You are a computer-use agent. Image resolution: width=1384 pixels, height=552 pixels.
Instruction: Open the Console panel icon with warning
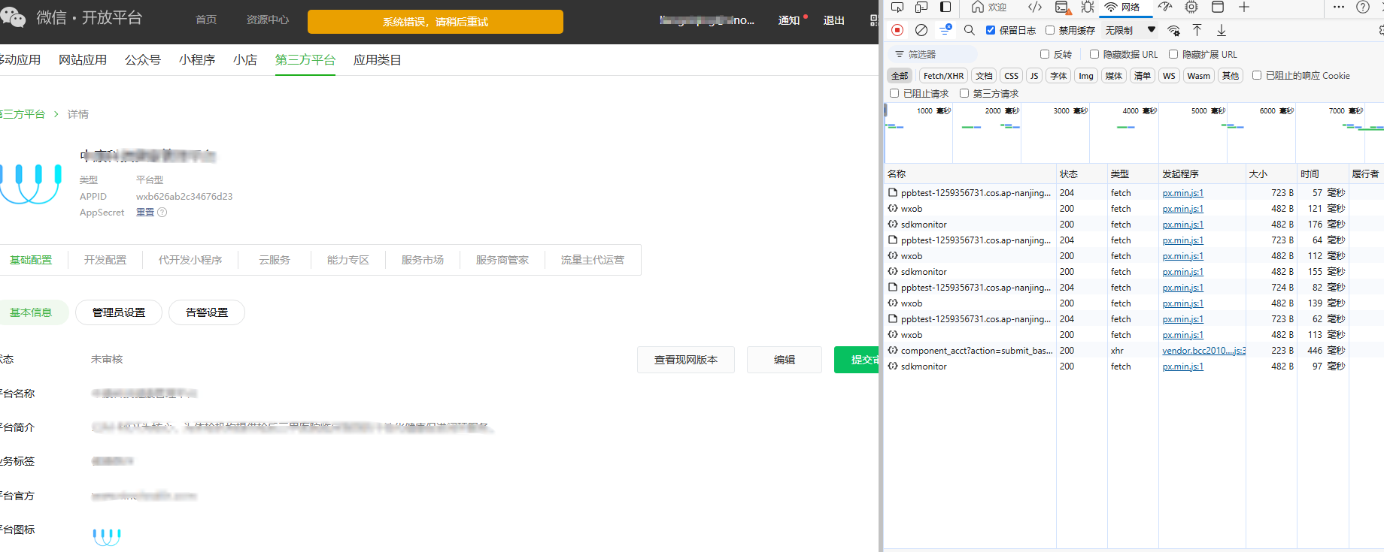[x=1062, y=8]
